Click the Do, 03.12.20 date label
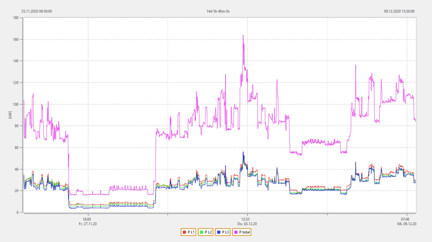 click(247, 224)
